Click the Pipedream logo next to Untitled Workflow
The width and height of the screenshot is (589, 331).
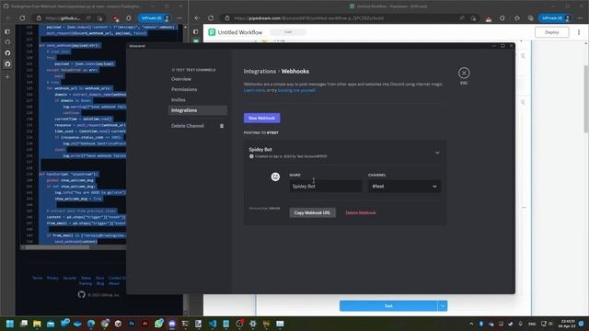(x=212, y=32)
